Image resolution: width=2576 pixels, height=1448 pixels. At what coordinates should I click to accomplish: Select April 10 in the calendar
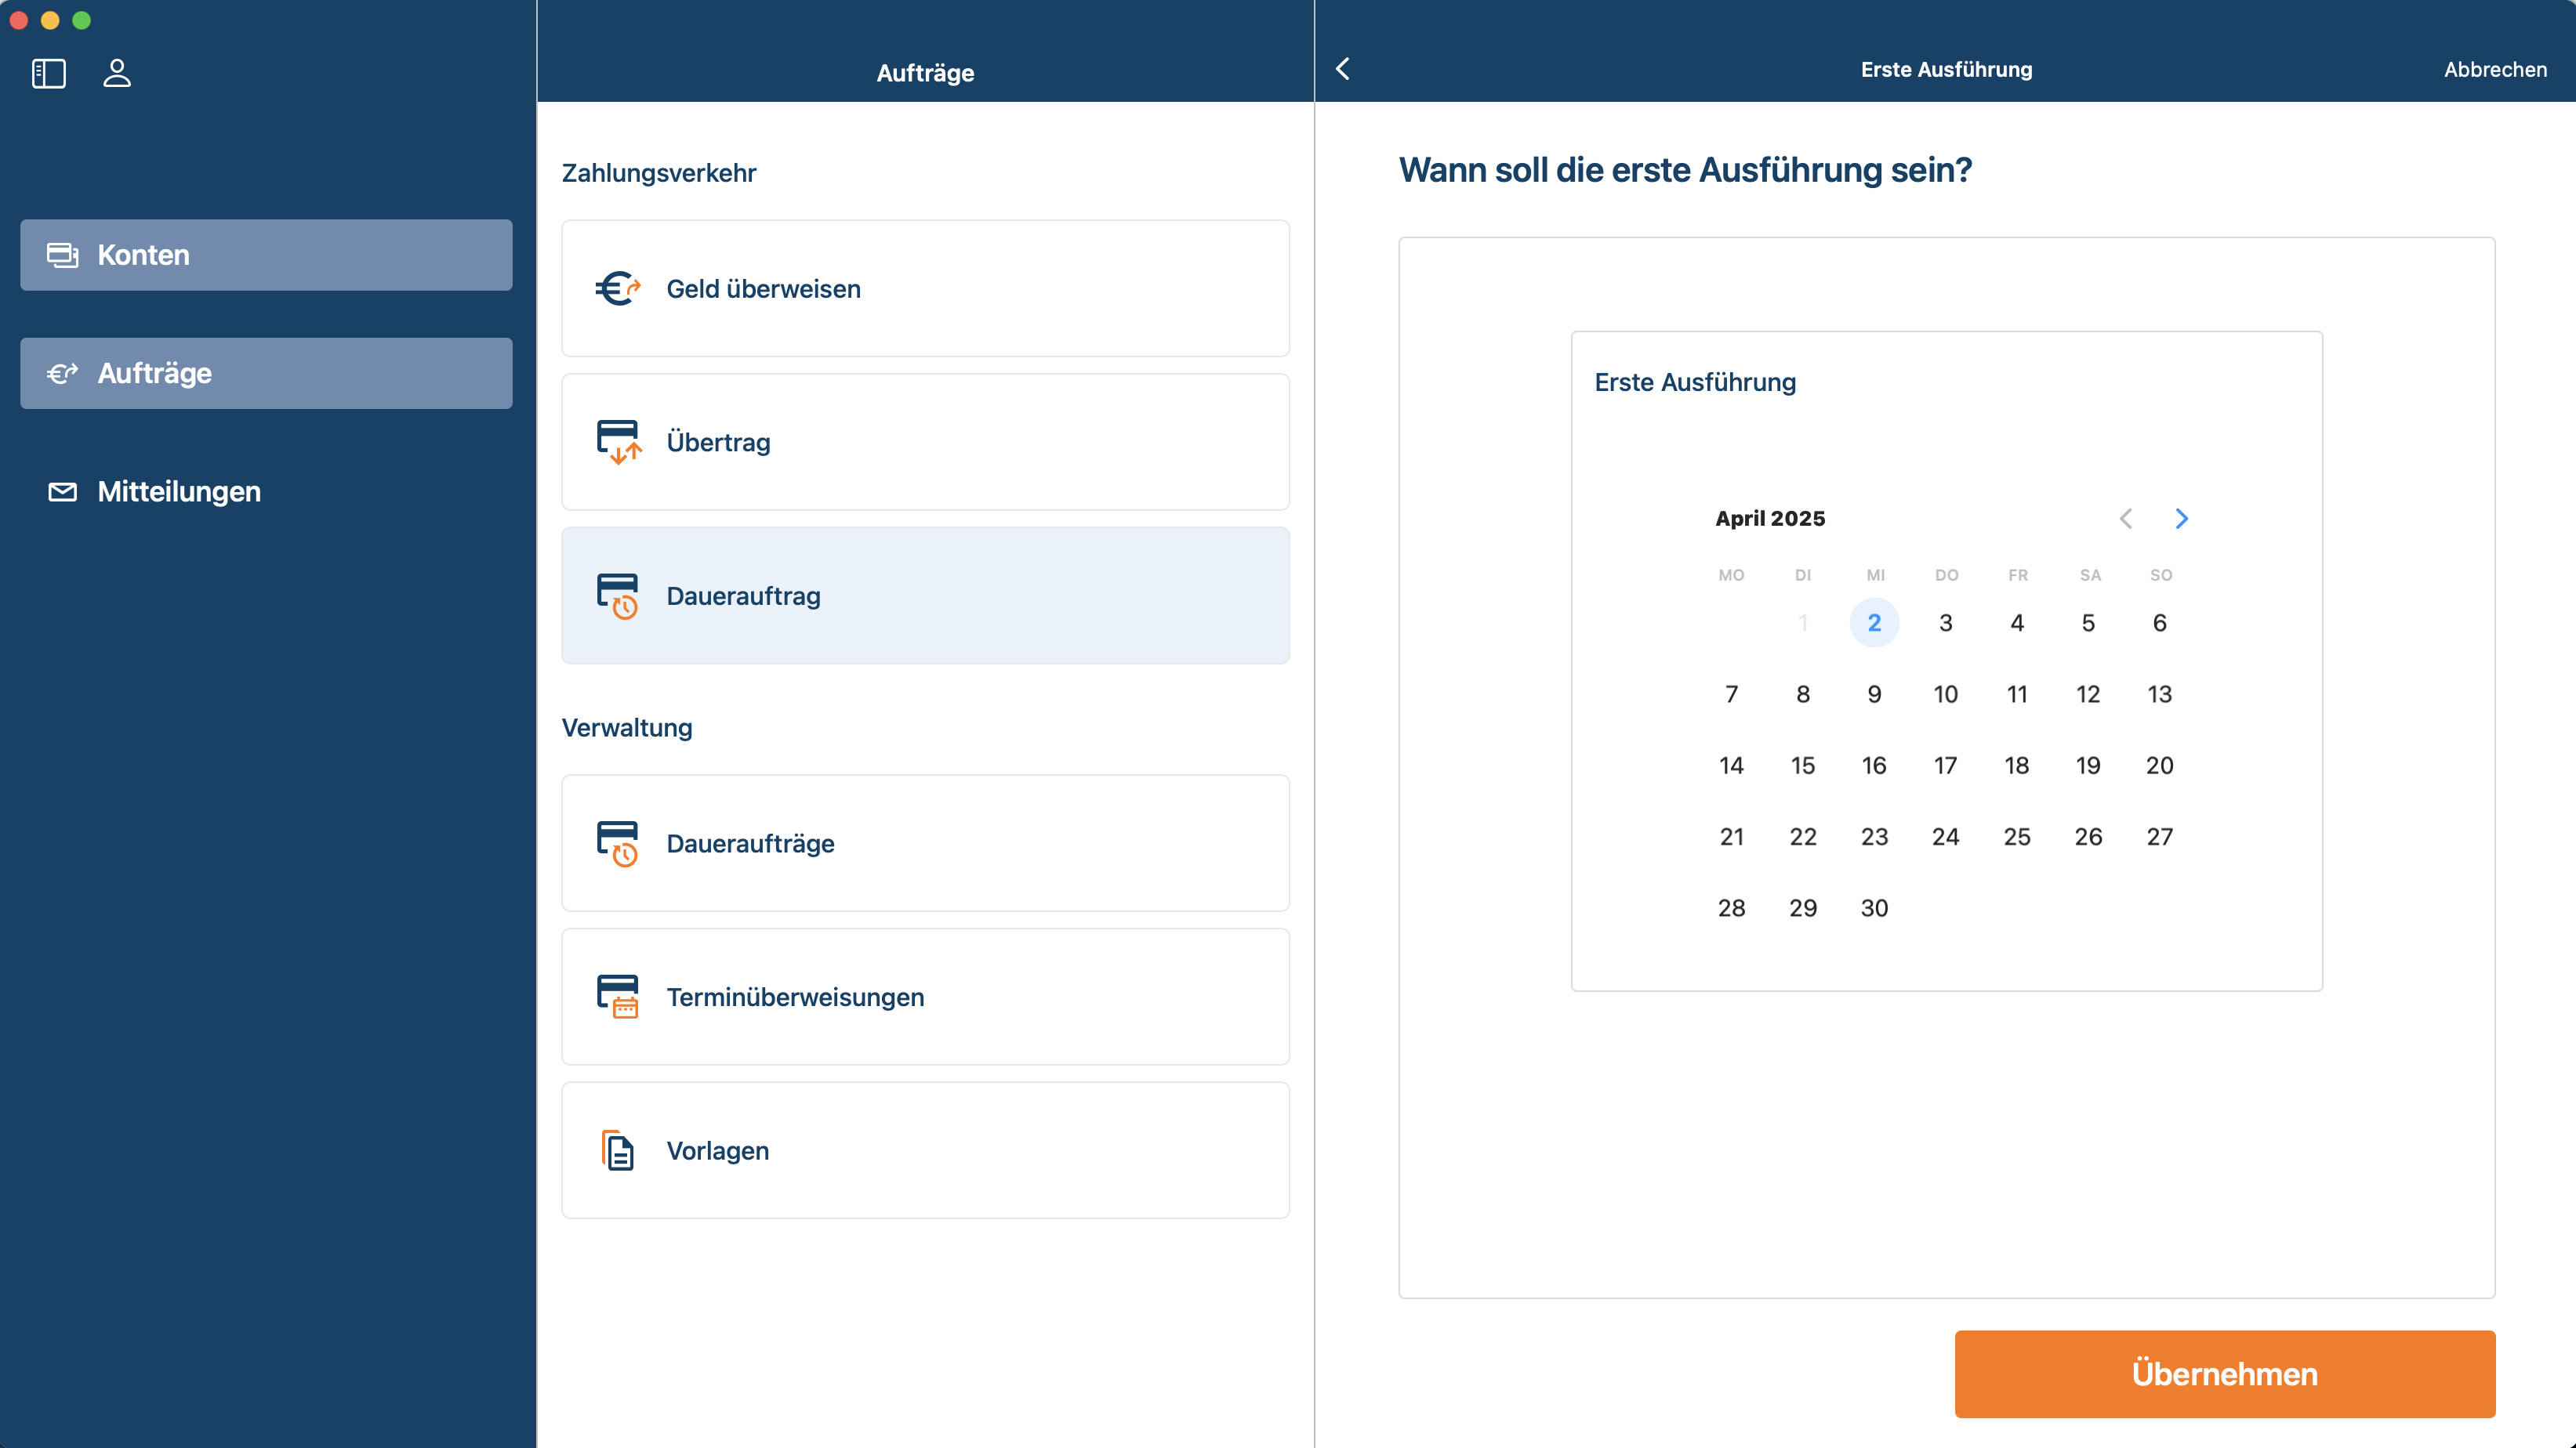coord(1946,693)
